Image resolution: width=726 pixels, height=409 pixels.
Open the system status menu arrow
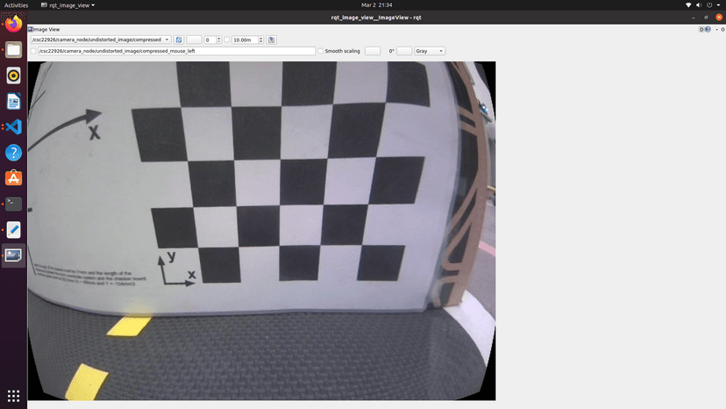pos(720,5)
